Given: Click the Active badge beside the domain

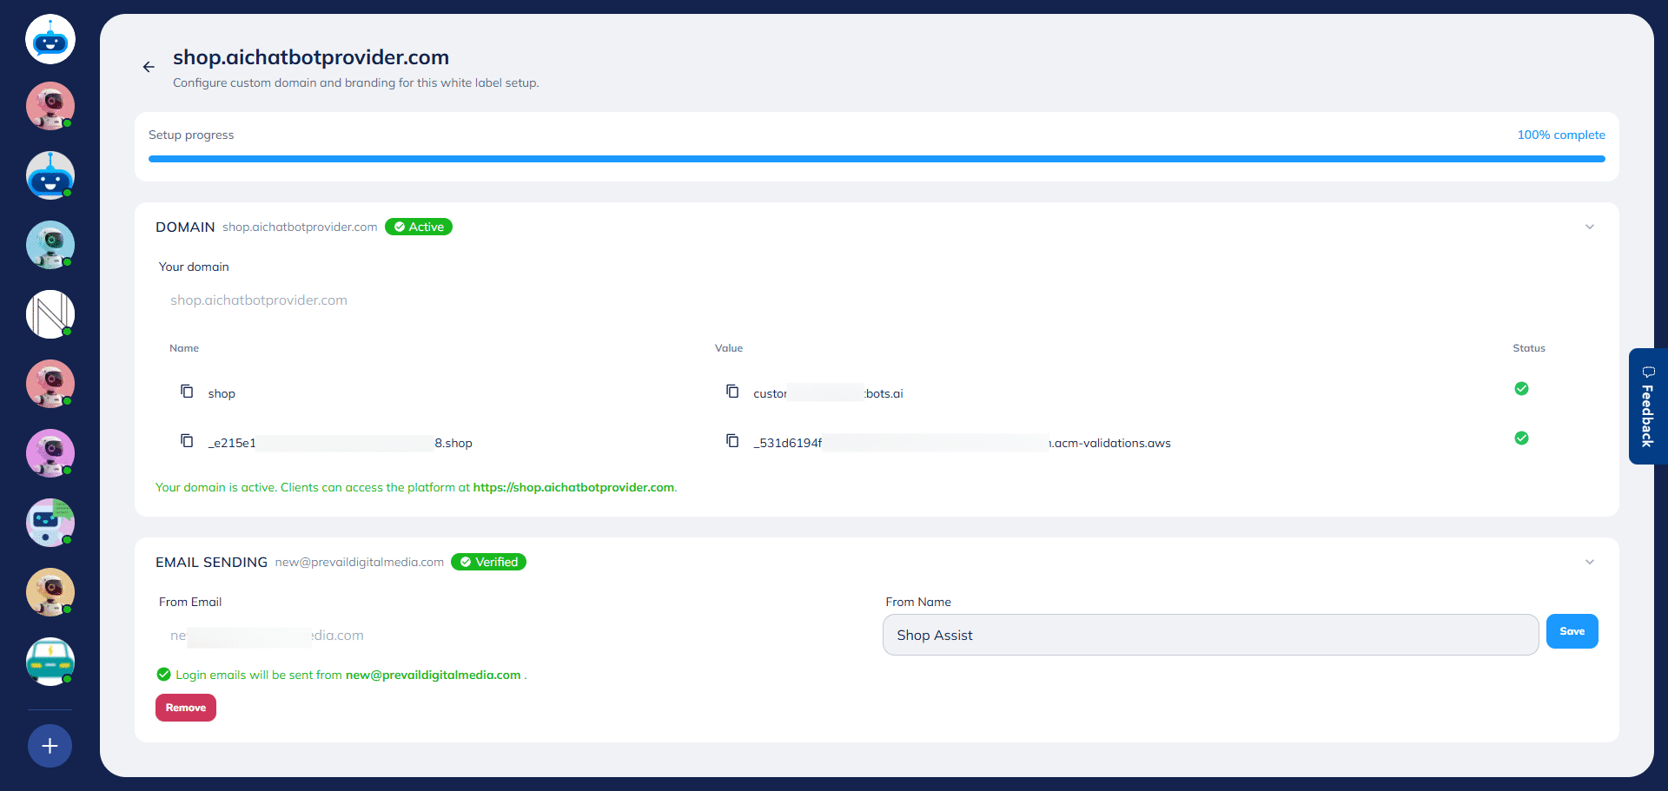Looking at the screenshot, I should click(418, 227).
